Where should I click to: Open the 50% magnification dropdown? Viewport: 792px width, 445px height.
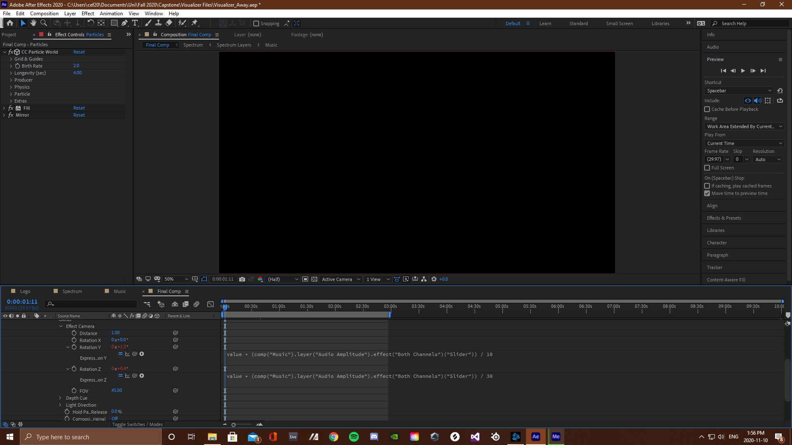(x=176, y=279)
